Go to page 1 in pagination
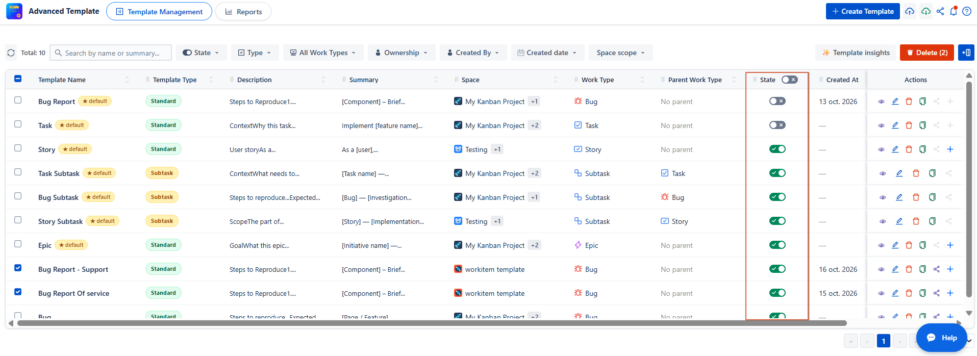 [x=884, y=341]
